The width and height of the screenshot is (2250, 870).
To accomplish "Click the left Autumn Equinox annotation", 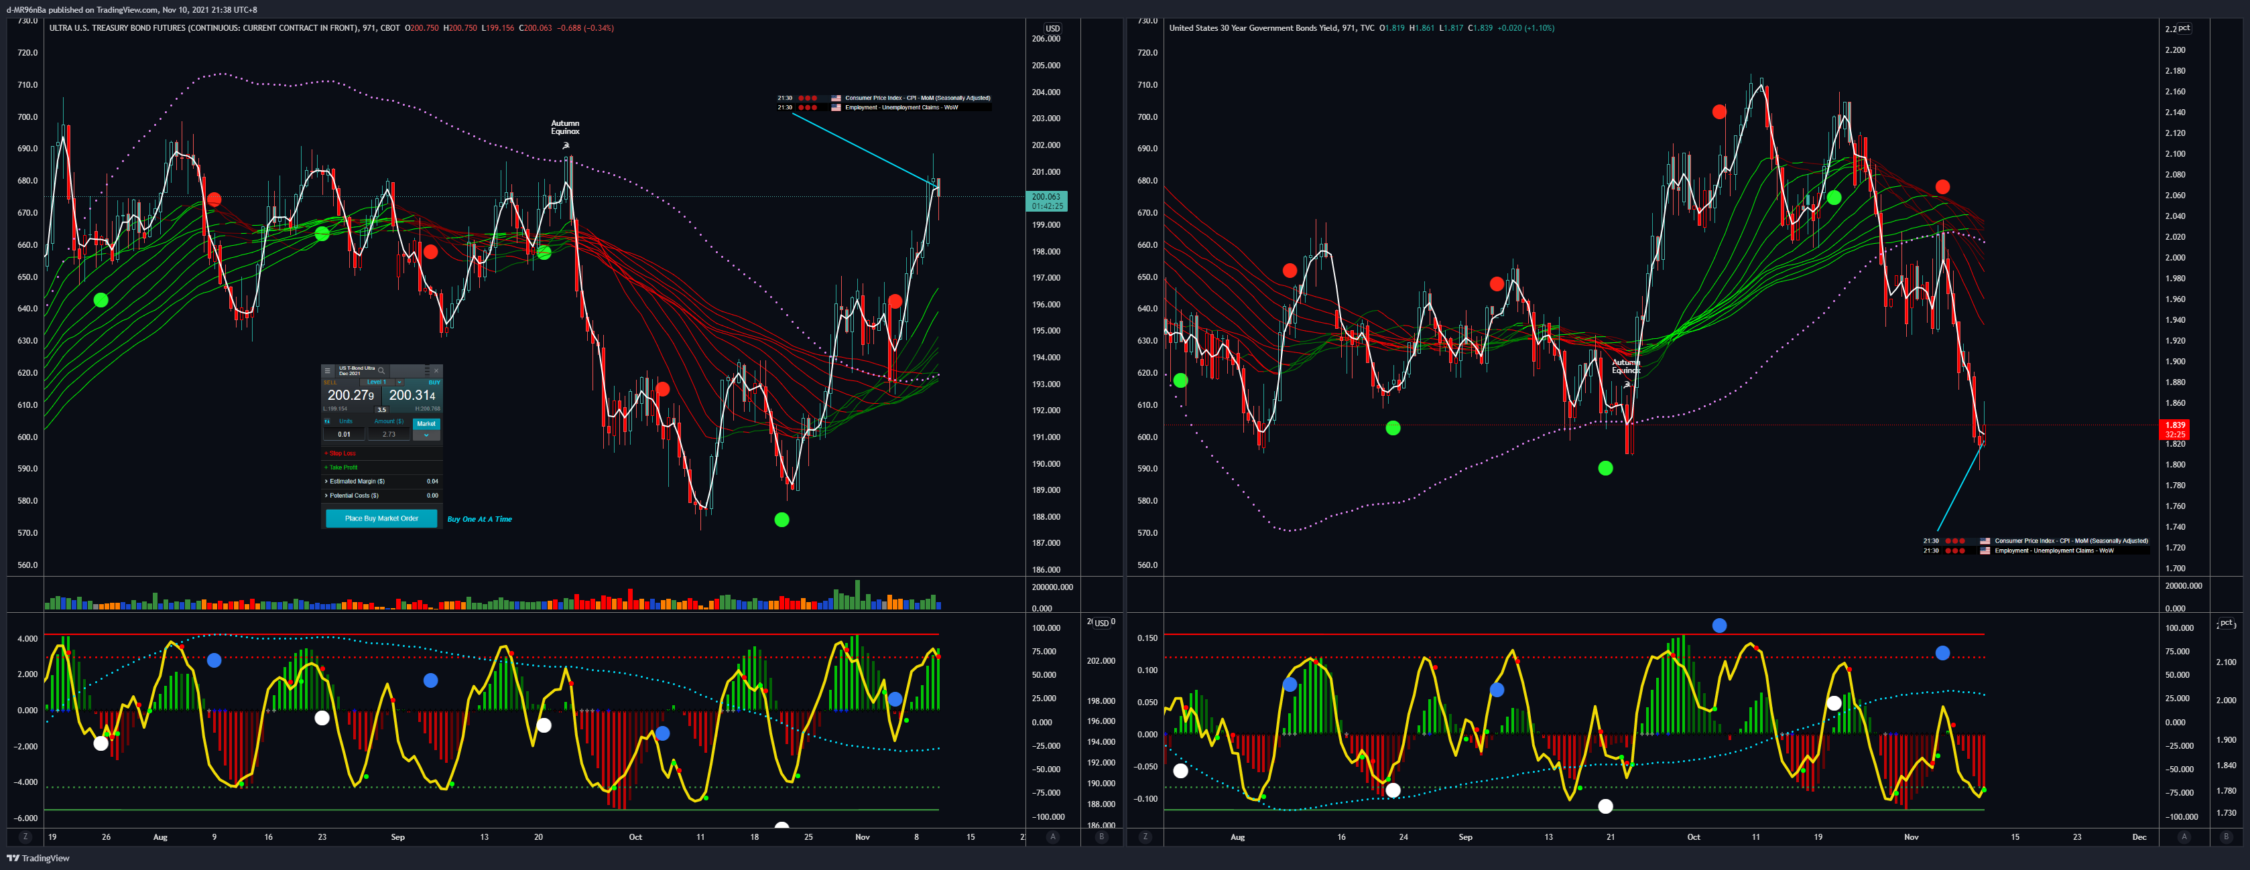I will click(x=565, y=127).
